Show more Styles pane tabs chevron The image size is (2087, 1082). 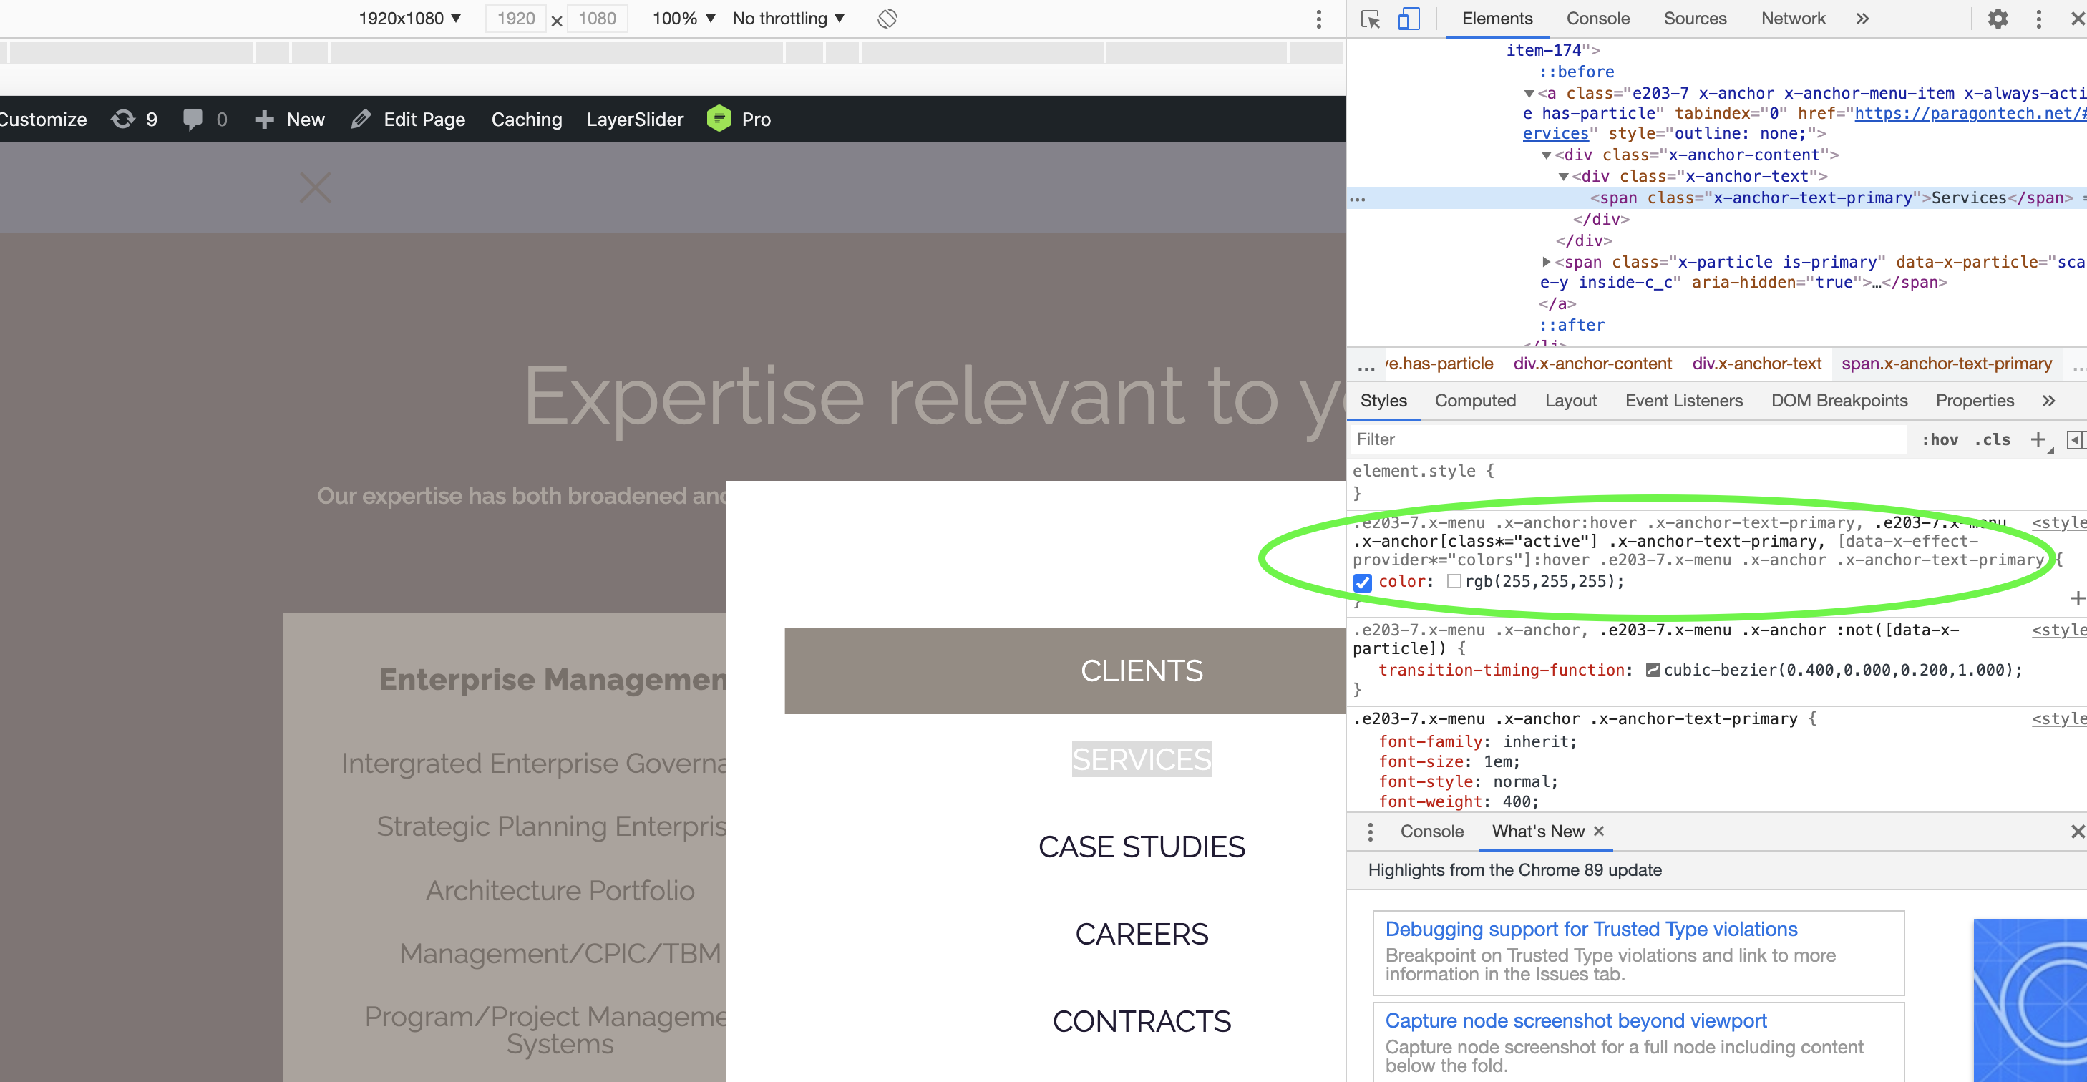pyautogui.click(x=2048, y=401)
